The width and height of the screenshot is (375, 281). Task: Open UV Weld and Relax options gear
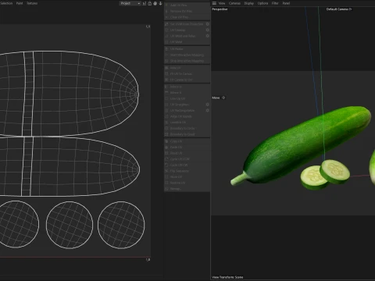click(x=208, y=36)
